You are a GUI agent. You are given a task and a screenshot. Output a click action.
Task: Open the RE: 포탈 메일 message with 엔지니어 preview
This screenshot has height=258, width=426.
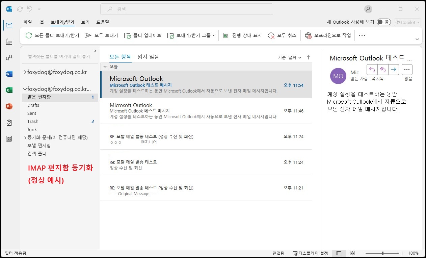click(x=206, y=137)
